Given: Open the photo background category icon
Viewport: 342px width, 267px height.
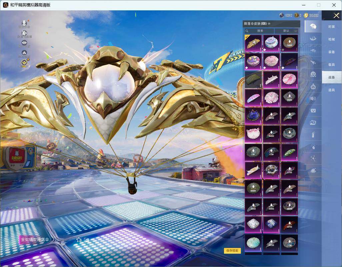Looking at the screenshot, I should pos(313,123).
